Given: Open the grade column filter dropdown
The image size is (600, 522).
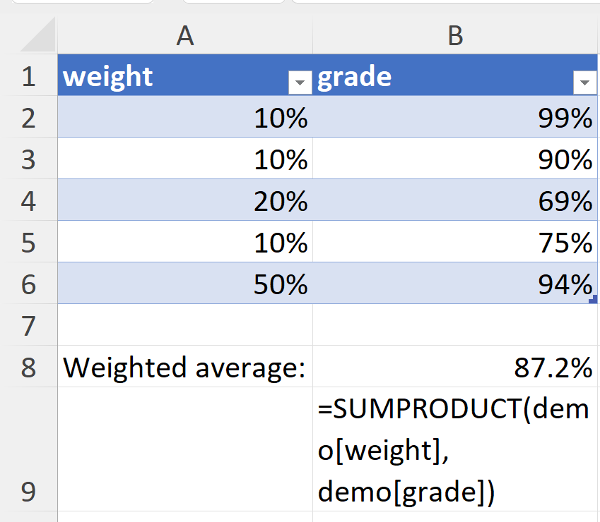Looking at the screenshot, I should pyautogui.click(x=584, y=83).
